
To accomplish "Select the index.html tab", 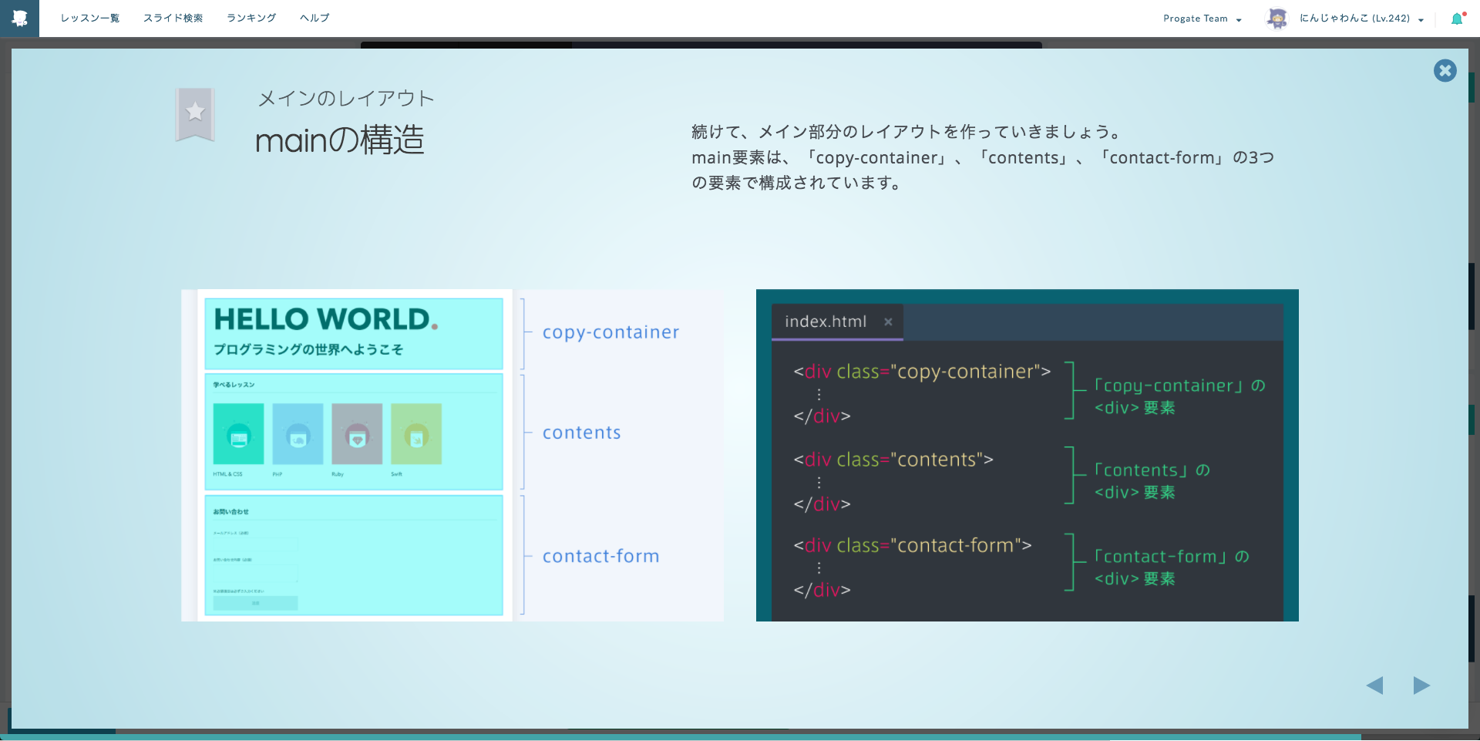I will (x=825, y=322).
